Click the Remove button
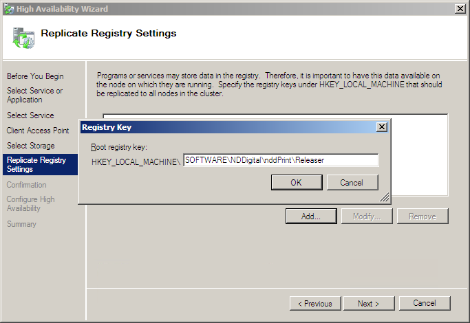The image size is (470, 323). pos(423,216)
